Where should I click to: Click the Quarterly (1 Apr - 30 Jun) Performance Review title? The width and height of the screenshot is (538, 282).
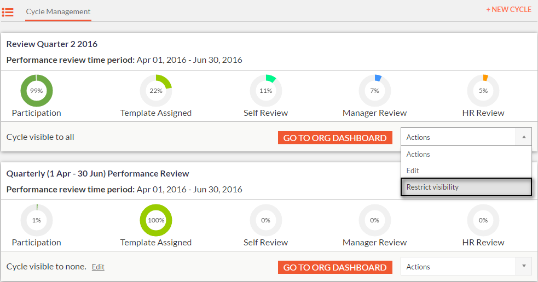[97, 174]
